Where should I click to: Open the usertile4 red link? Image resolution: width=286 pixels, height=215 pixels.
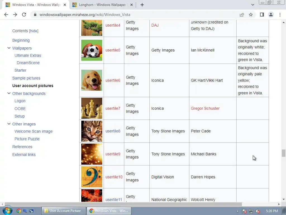[x=113, y=25]
